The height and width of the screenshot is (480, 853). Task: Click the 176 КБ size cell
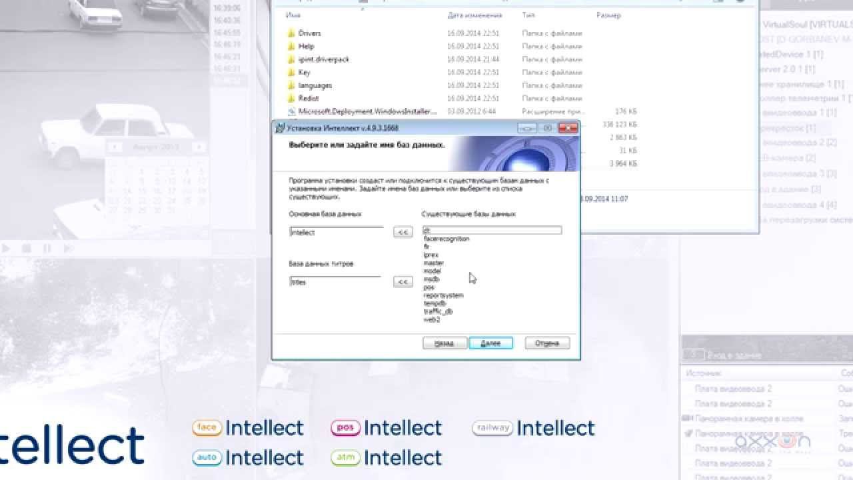coord(626,111)
